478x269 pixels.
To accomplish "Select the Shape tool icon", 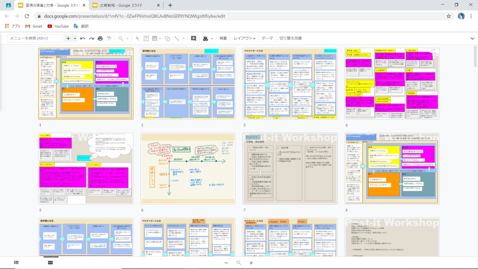I will pos(167,38).
